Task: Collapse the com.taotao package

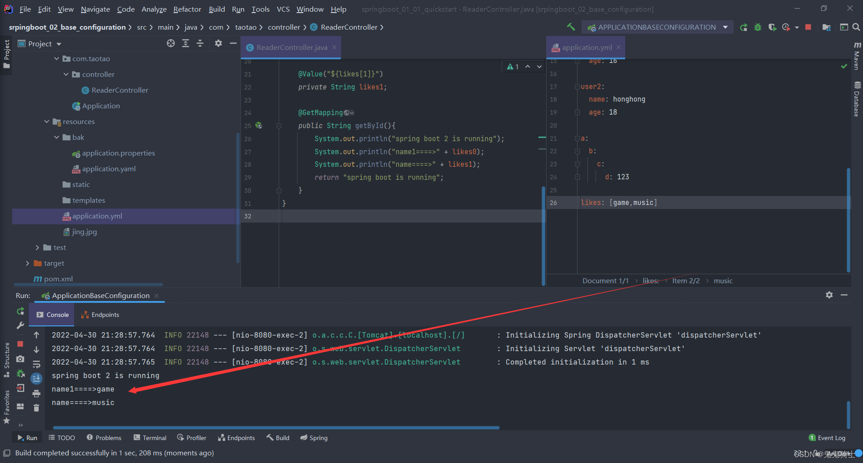Action: (x=57, y=59)
